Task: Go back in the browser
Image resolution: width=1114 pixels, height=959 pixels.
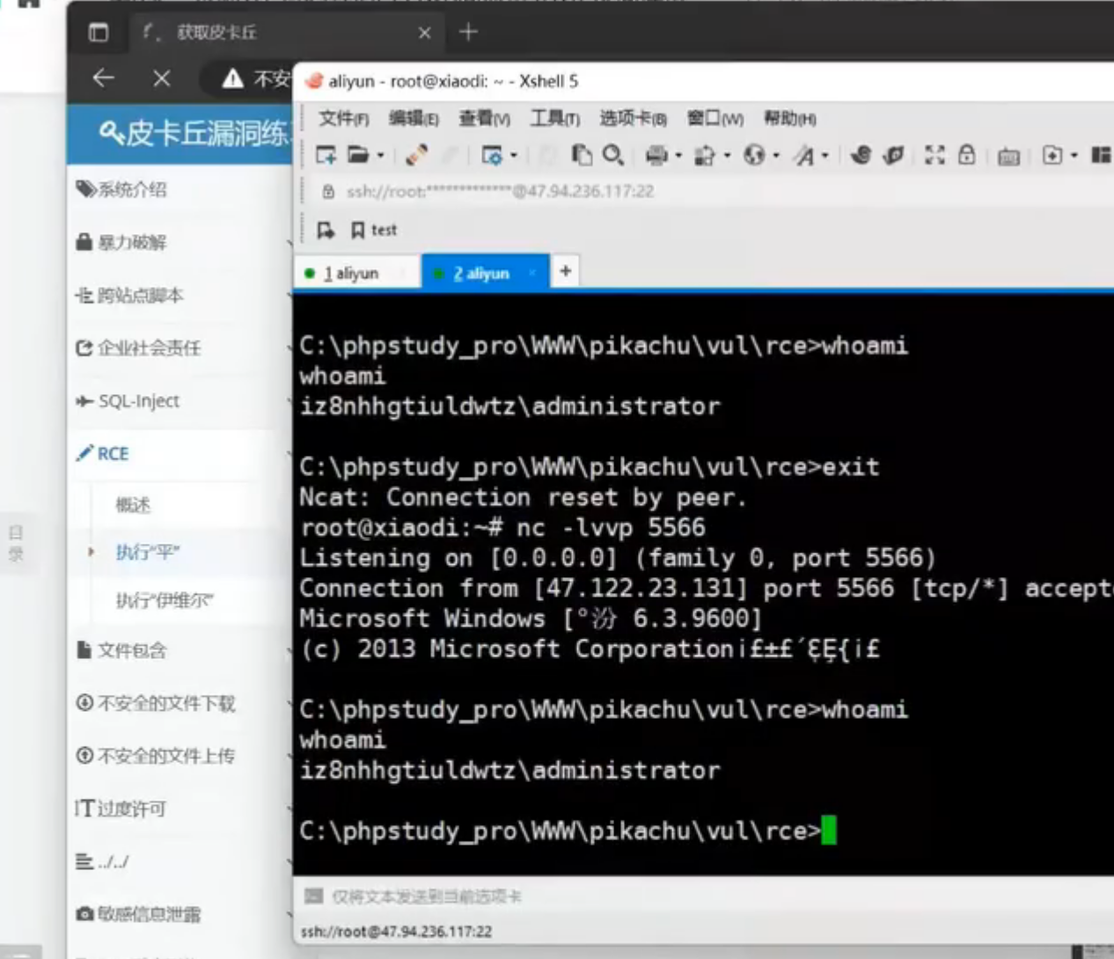Action: (x=104, y=78)
